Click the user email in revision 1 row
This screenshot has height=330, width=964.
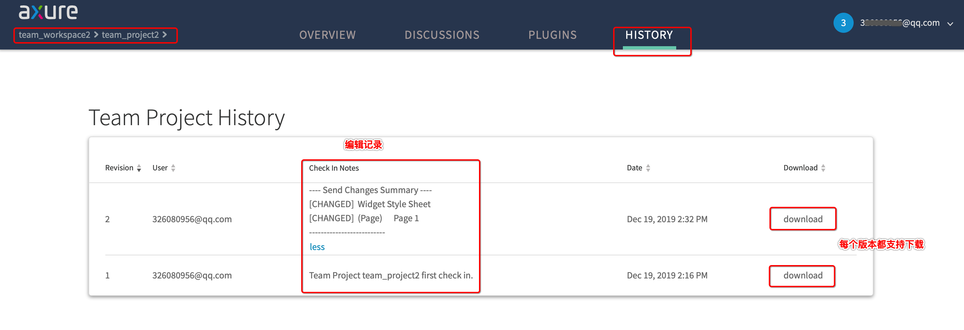[192, 275]
